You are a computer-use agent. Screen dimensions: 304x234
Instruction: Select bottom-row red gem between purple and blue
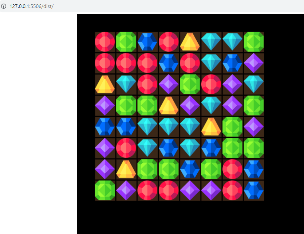coord(232,190)
